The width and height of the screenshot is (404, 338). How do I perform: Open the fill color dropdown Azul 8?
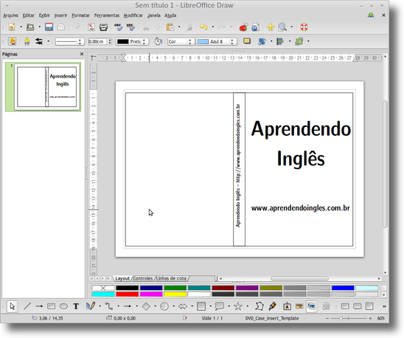point(216,41)
